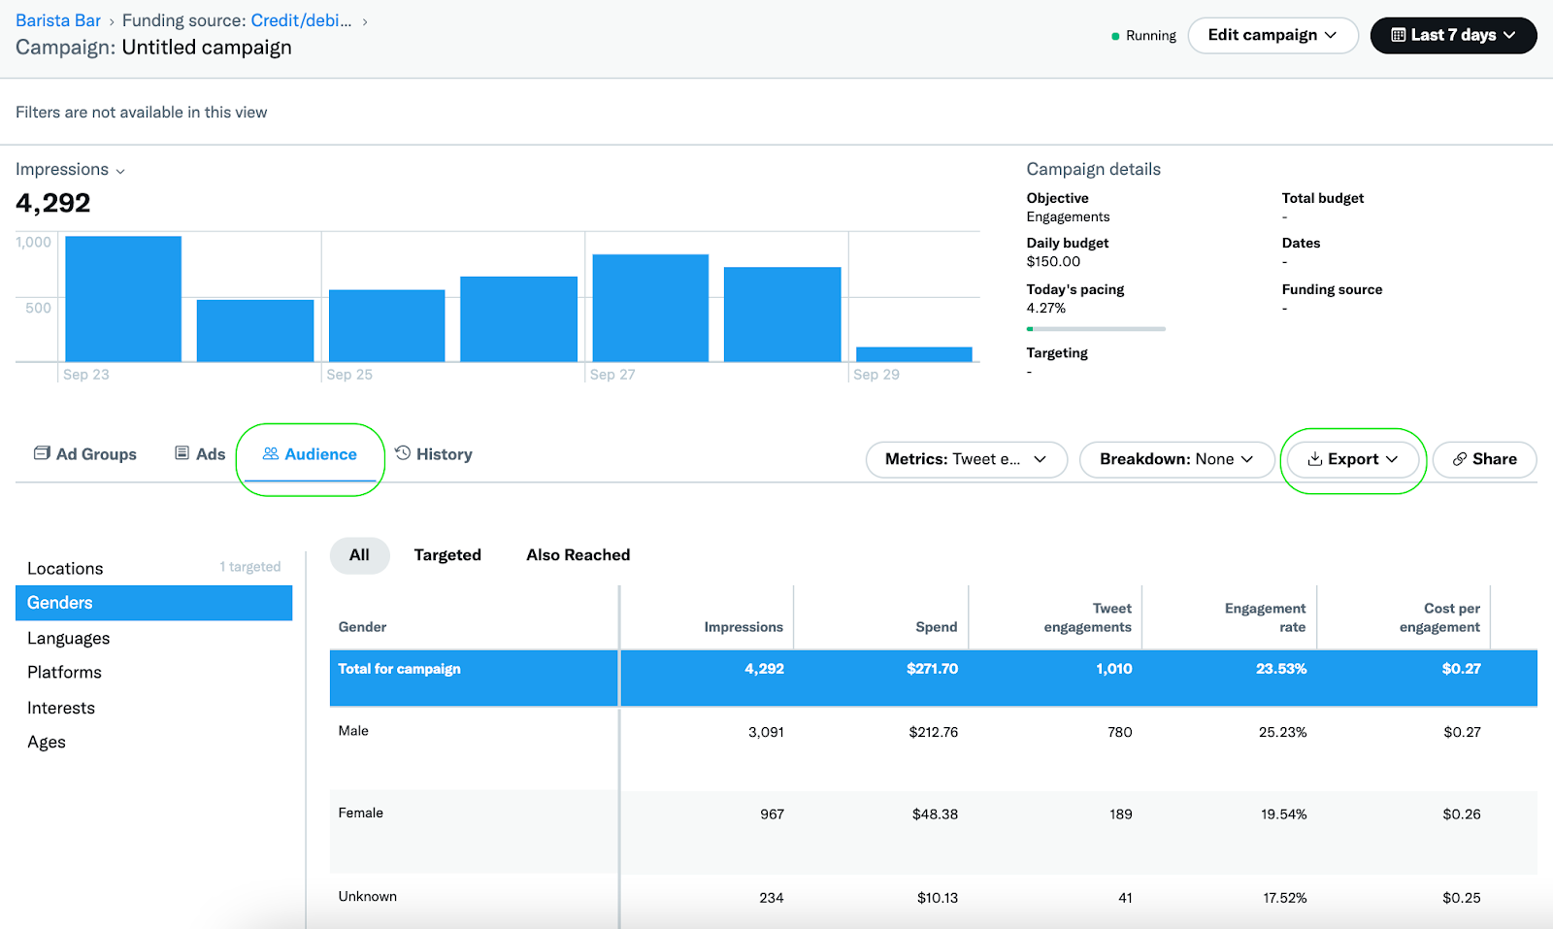Select the Audience tab
The width and height of the screenshot is (1553, 929).
[310, 454]
